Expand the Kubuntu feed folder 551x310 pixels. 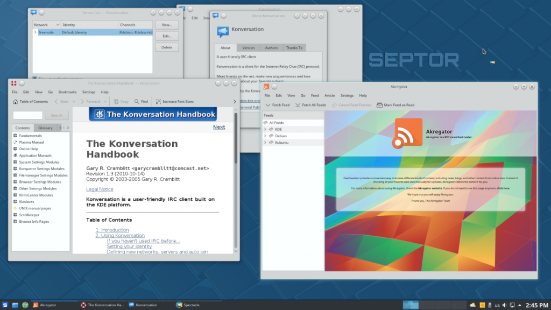265,143
